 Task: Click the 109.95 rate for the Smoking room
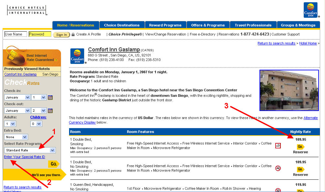[301, 139]
